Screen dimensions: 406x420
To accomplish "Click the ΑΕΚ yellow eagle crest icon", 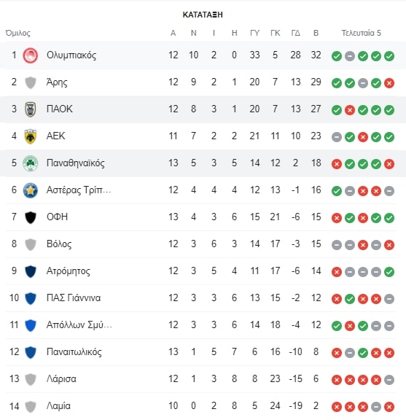I will pyautogui.click(x=31, y=136).
